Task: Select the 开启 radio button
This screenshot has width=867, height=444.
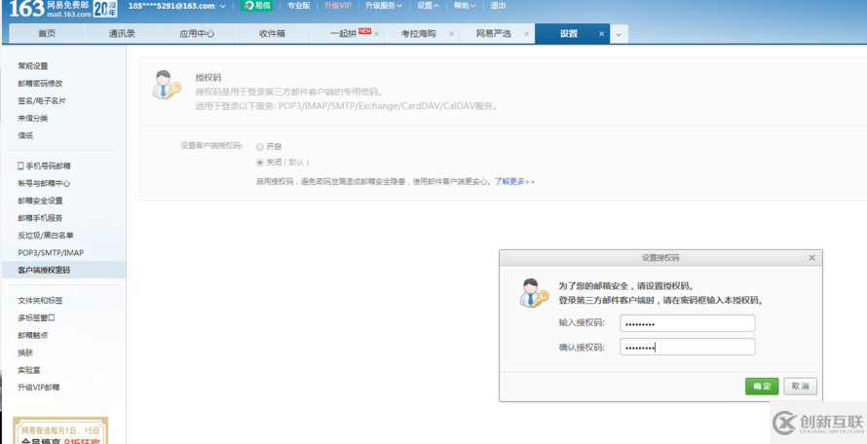Action: tap(260, 147)
